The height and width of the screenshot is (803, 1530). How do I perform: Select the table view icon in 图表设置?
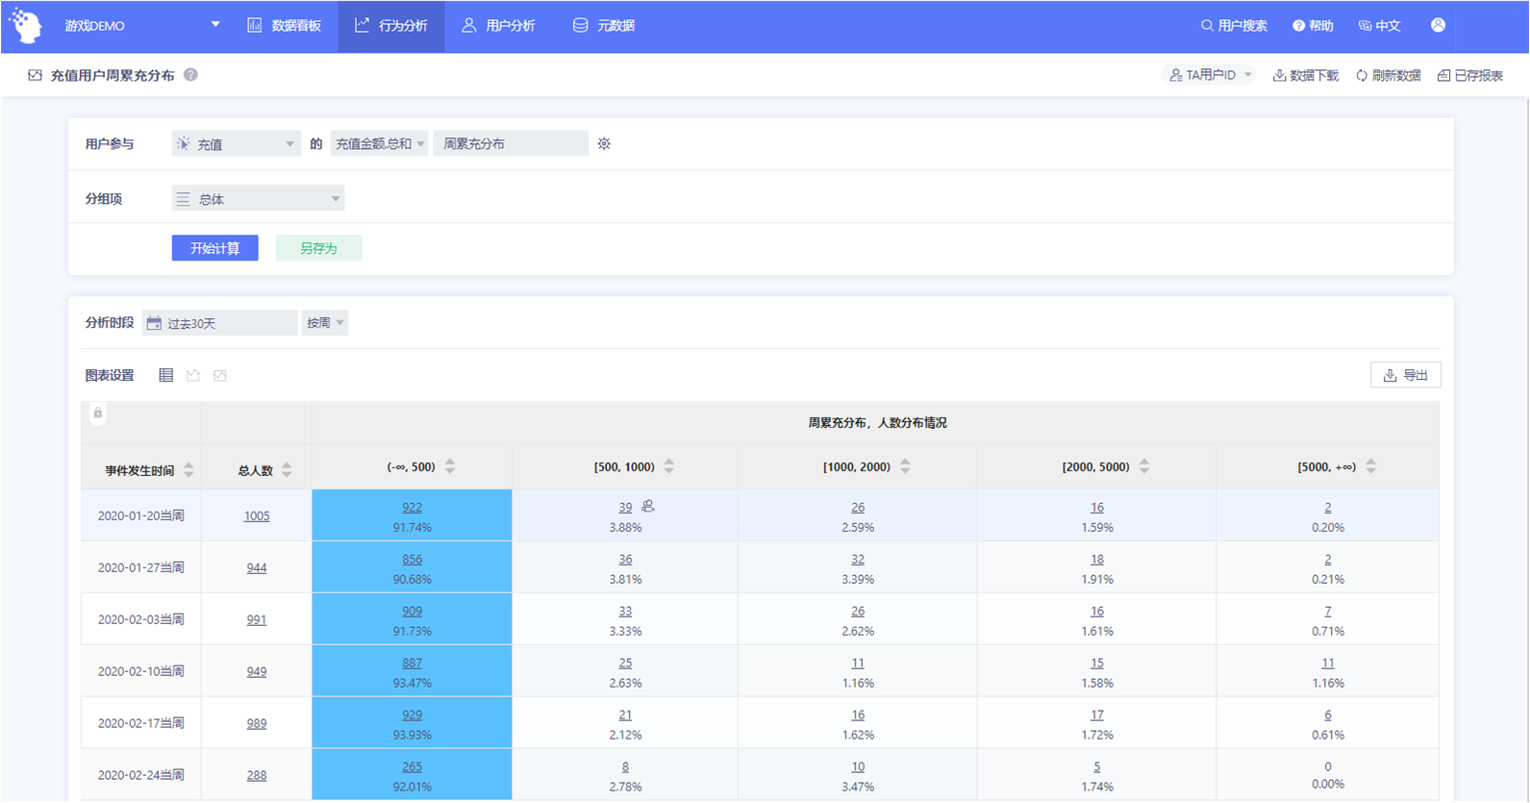point(165,375)
